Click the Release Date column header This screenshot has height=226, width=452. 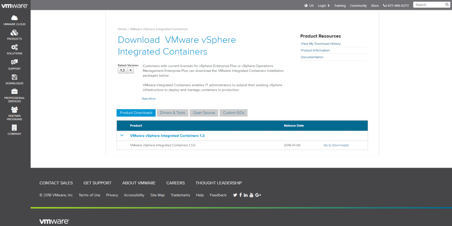click(x=294, y=126)
